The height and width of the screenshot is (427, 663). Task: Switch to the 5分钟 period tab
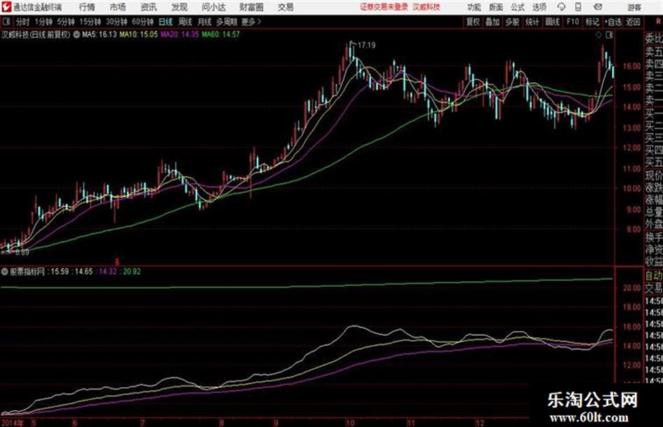click(65, 22)
